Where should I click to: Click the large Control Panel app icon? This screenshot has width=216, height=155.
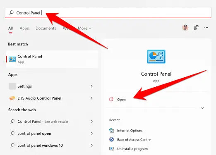click(156, 57)
